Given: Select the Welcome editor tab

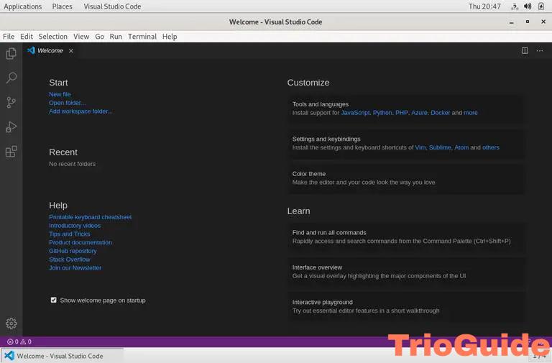Looking at the screenshot, I should point(50,51).
